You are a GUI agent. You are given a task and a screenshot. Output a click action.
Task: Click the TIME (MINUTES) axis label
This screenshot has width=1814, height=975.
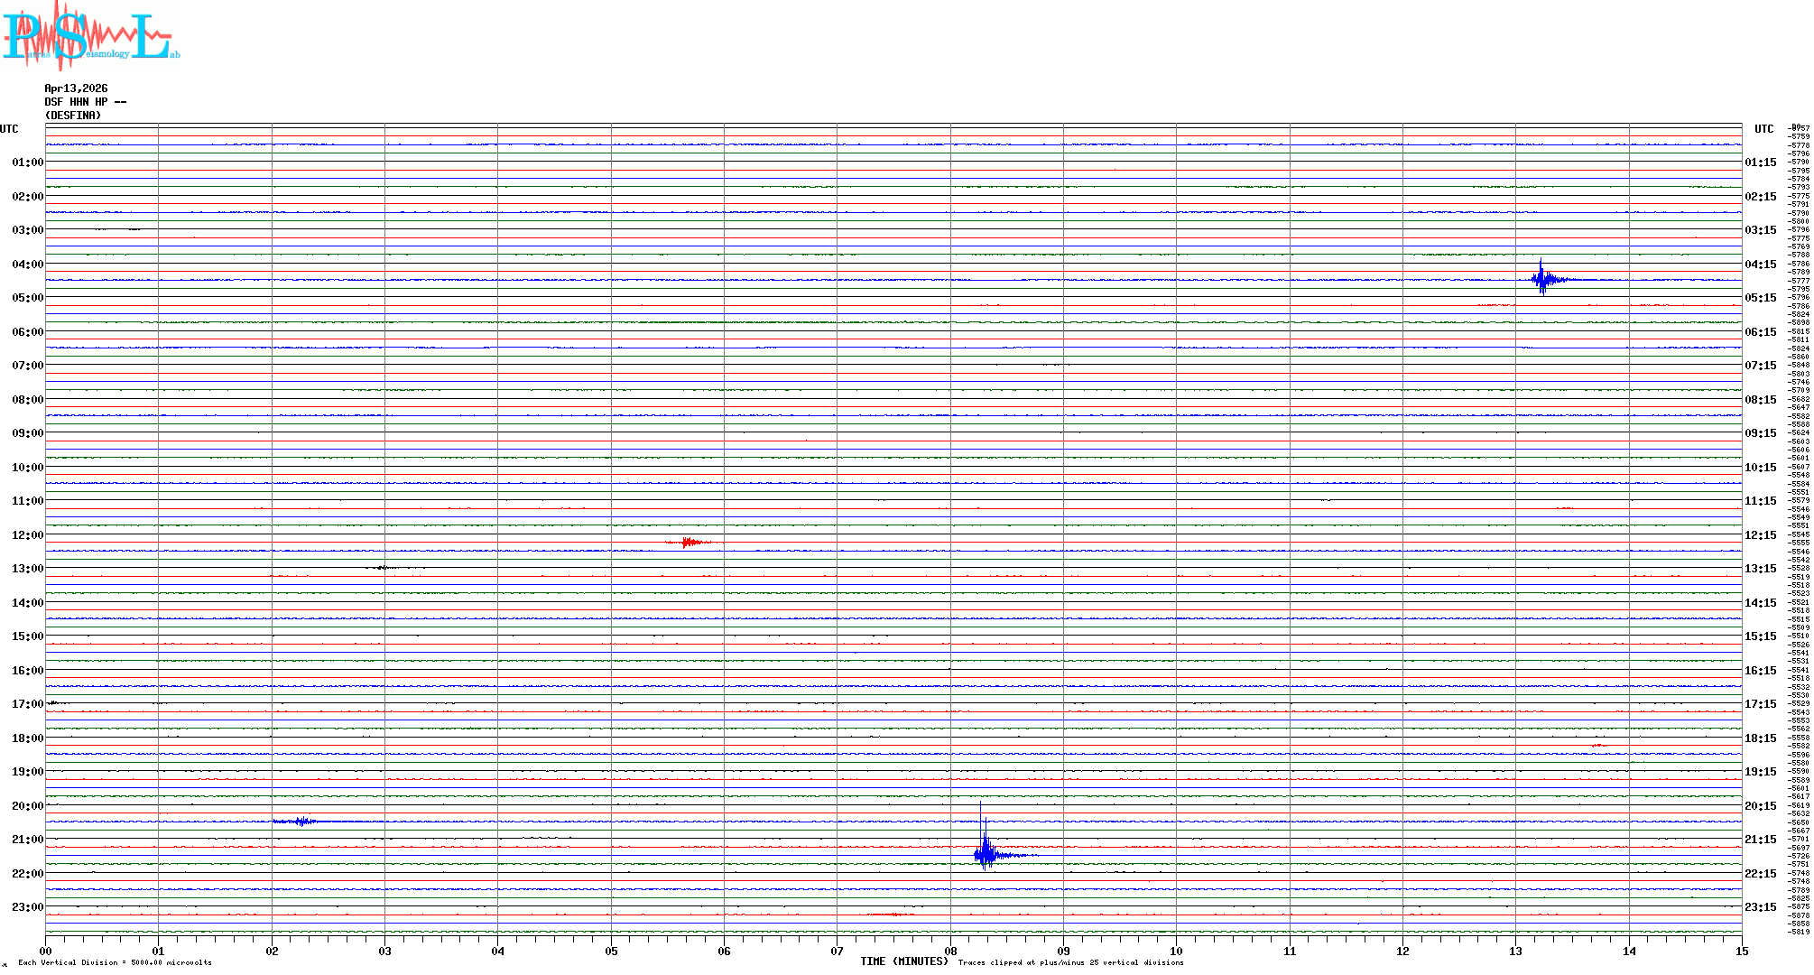[903, 962]
